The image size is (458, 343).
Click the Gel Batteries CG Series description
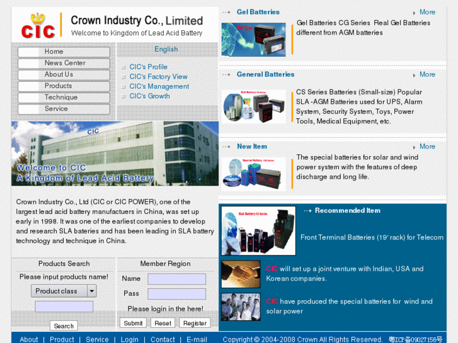point(363,28)
